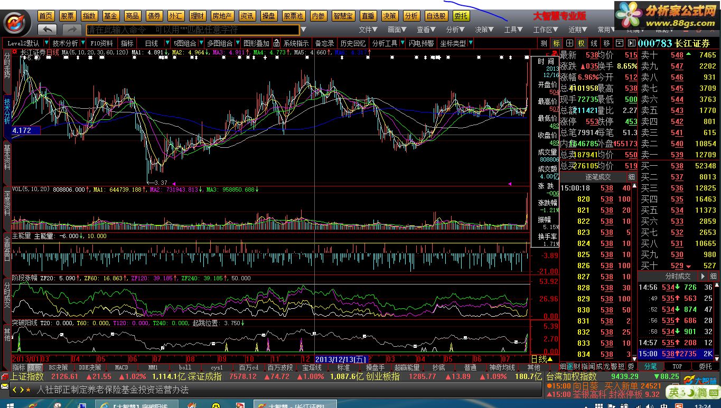Viewport: 721px width, 408px height.
Task: Click the yellow smiley taskbar icon
Action: pyautogui.click(x=216, y=405)
